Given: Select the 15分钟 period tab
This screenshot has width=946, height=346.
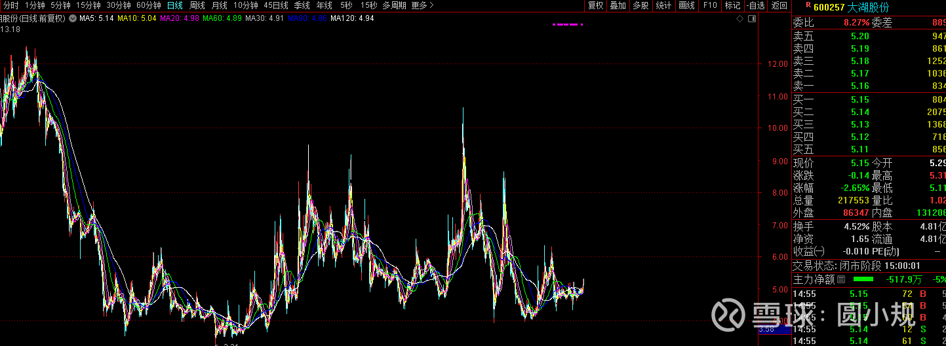Looking at the screenshot, I should pyautogui.click(x=89, y=5).
